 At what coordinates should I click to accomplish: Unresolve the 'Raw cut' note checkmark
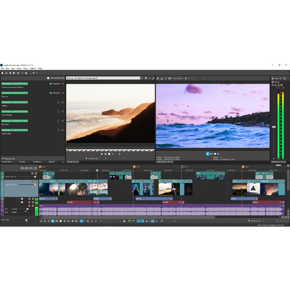point(51,93)
